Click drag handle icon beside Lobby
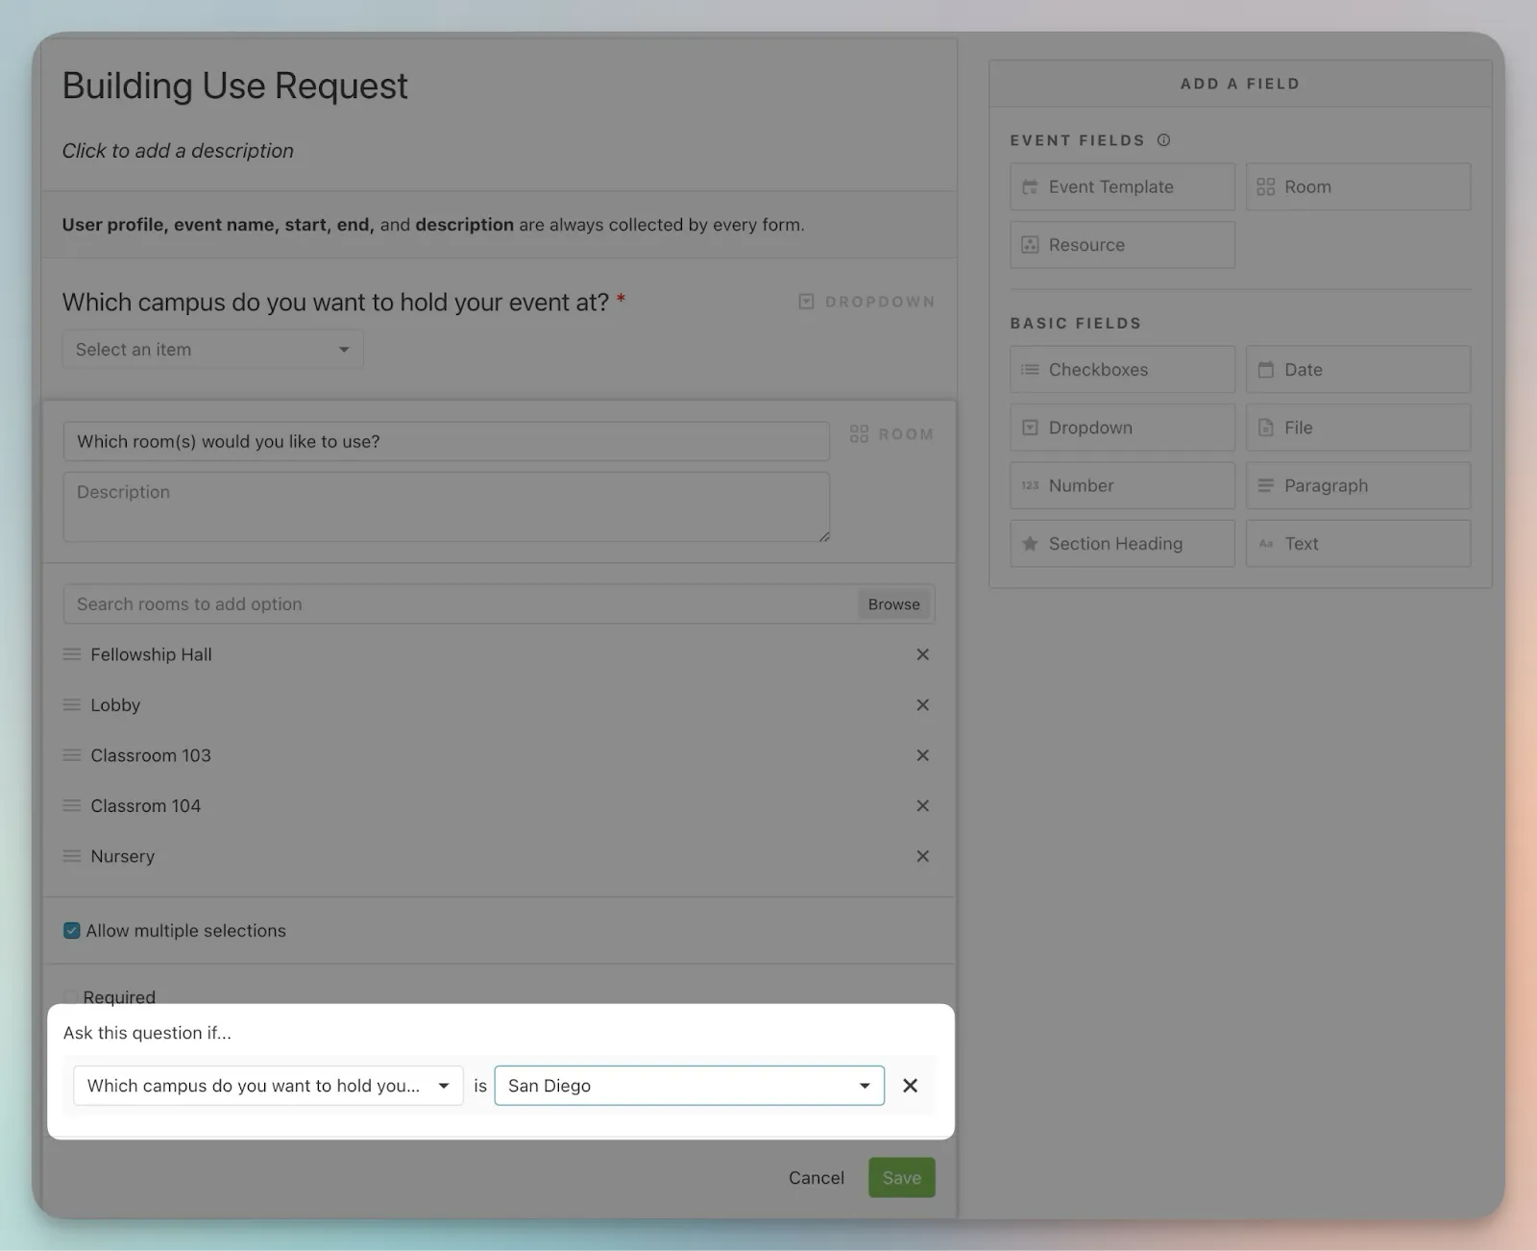The image size is (1537, 1251). click(71, 705)
